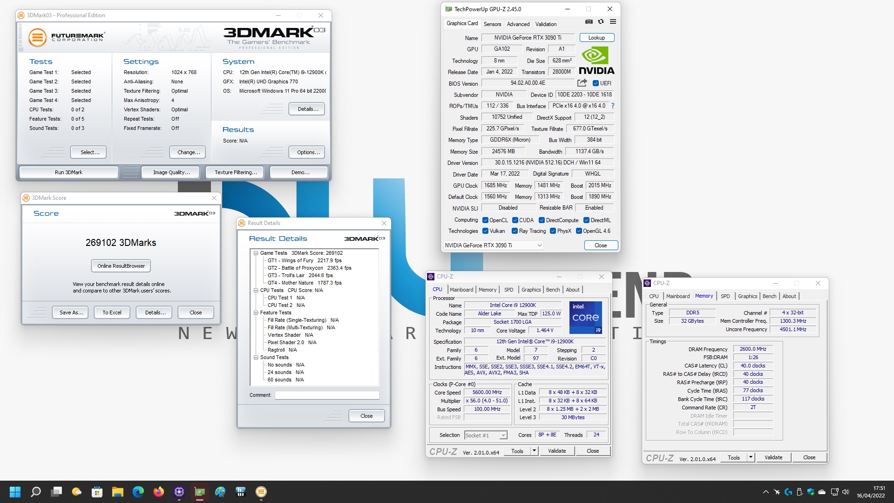The height and width of the screenshot is (503, 894).
Task: Click To Excel button
Action: 112,313
